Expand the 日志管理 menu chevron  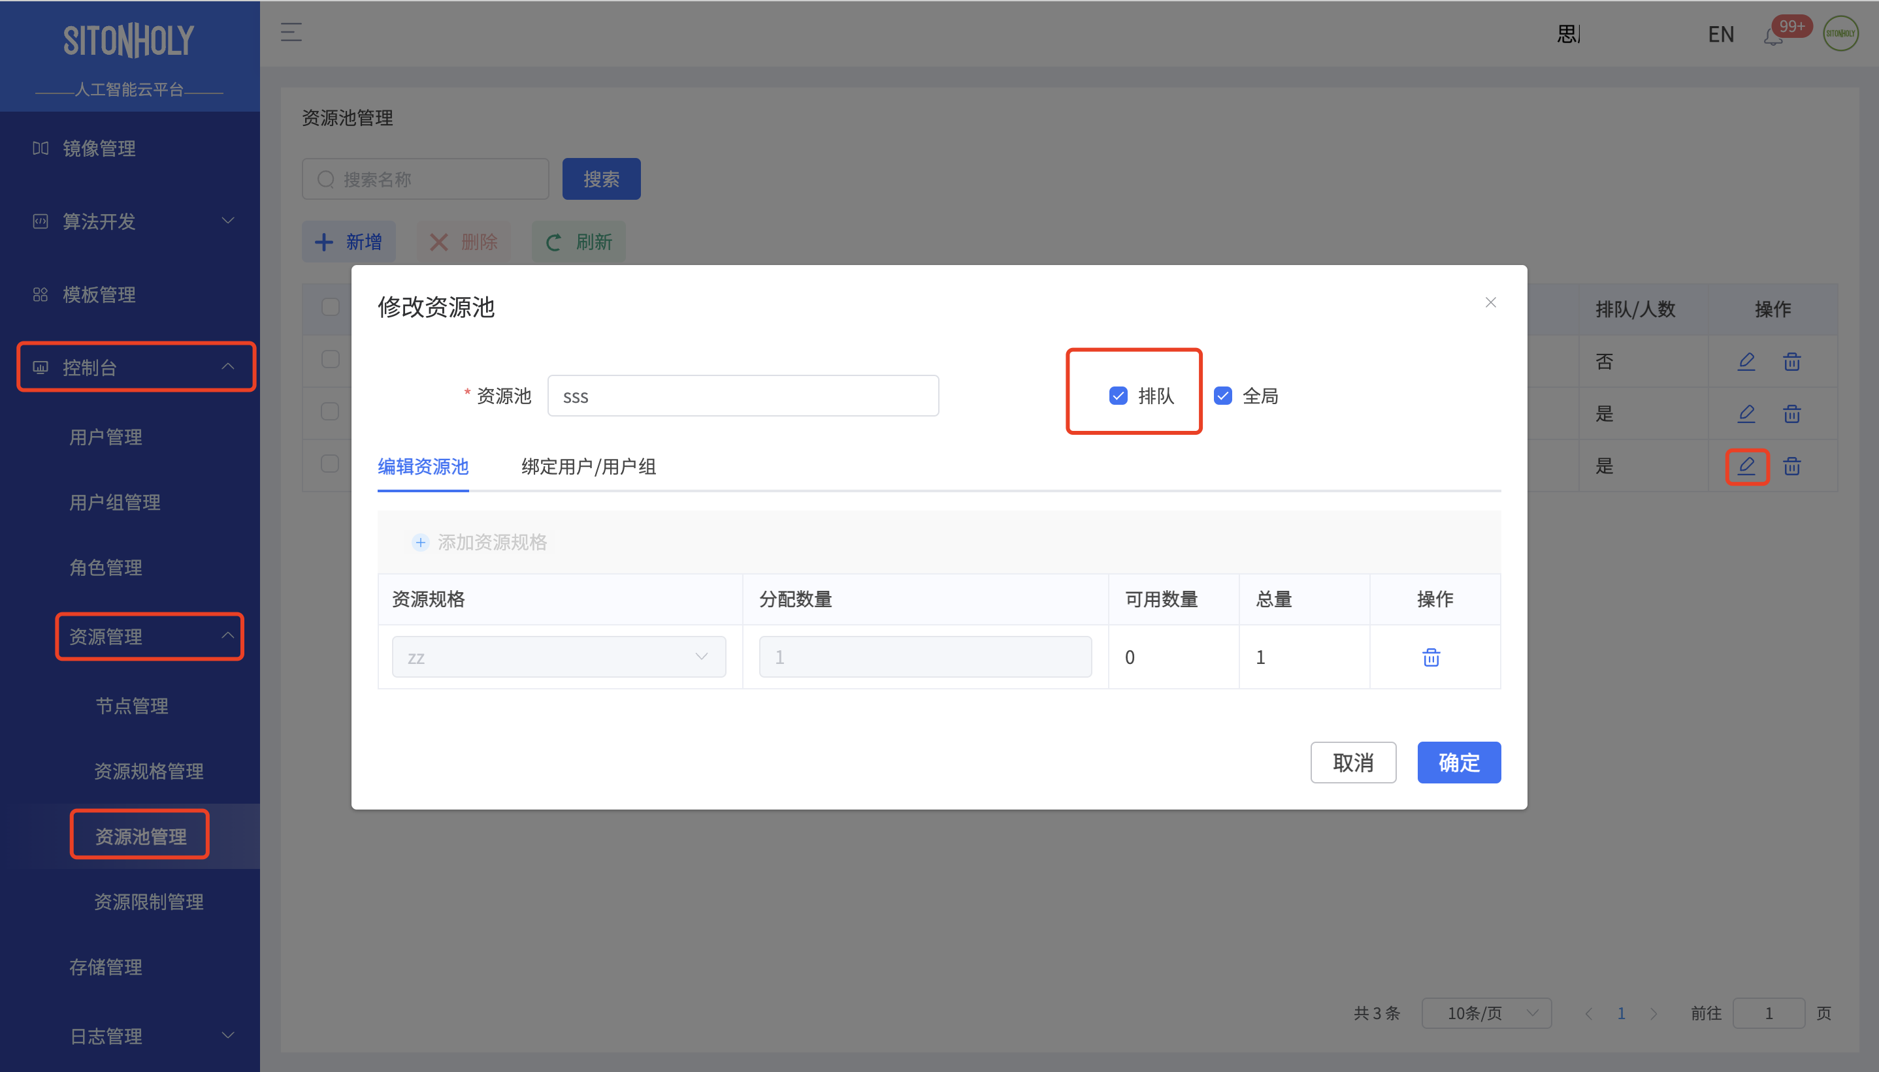coord(228,1036)
